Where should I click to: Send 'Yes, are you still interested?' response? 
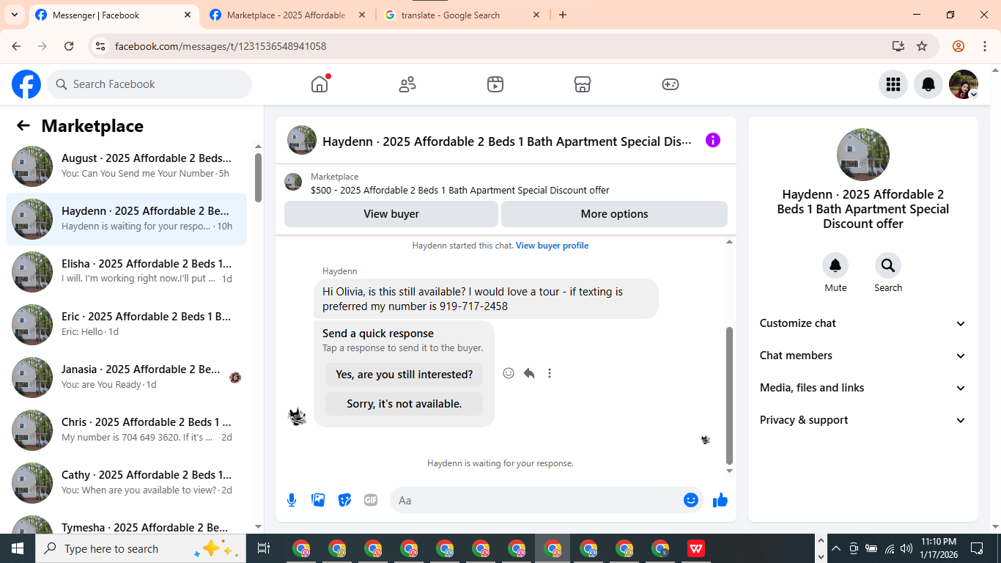(404, 375)
